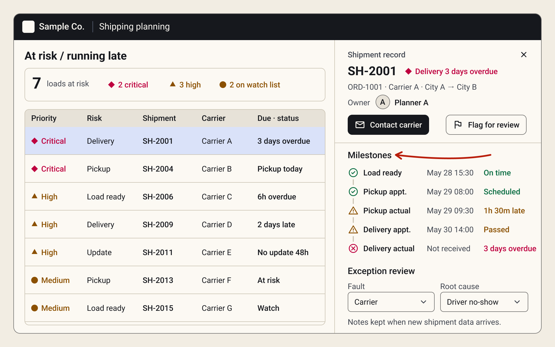Filter by 2 on watch list
The image size is (555, 347).
250,85
